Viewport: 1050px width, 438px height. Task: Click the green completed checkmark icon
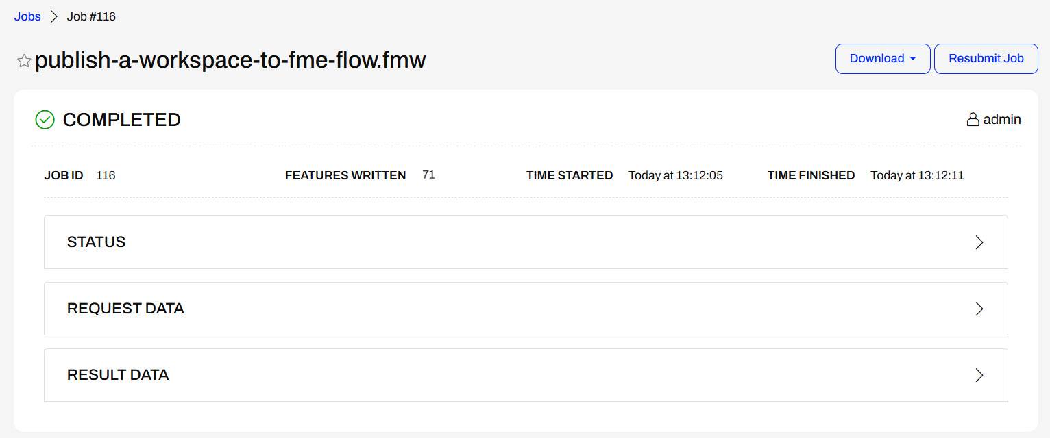click(x=45, y=120)
